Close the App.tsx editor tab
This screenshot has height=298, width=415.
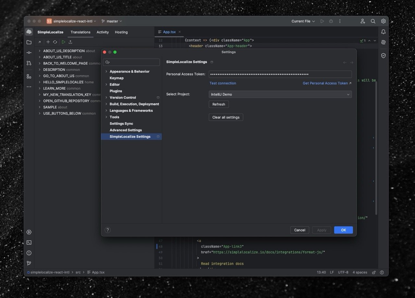[180, 32]
